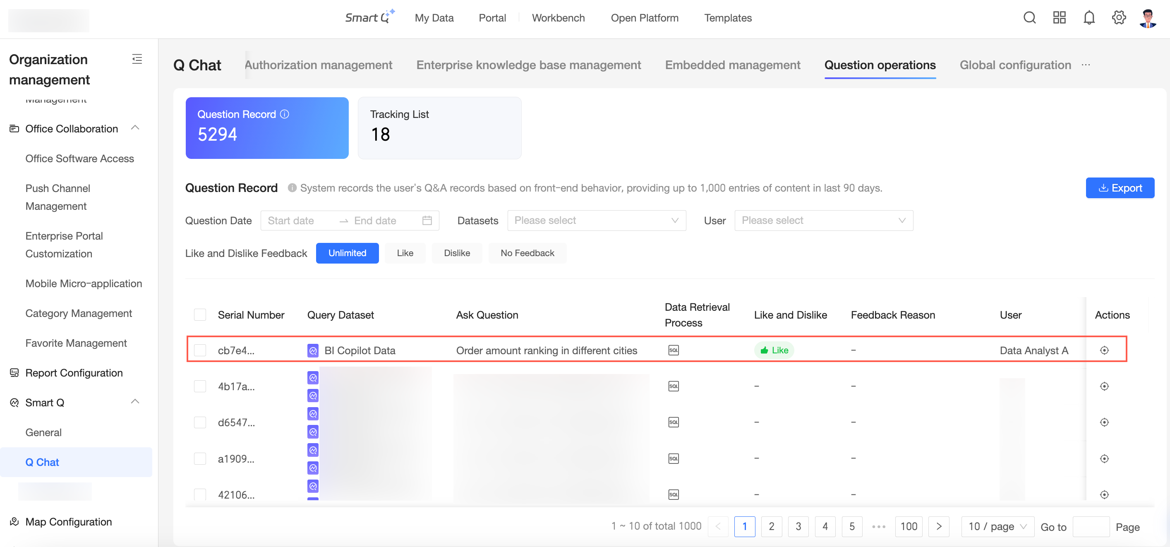Select the cb7e4 row checkbox
Image resolution: width=1170 pixels, height=547 pixels.
point(200,350)
